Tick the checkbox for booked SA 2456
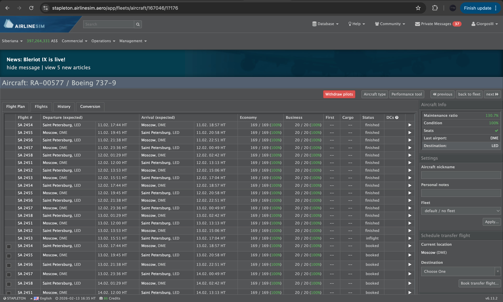The image size is (503, 302). click(9, 265)
